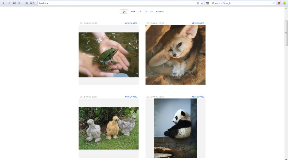The image size is (288, 160).
Task: Click the magnifier icon in the search box
Action: point(274,3)
